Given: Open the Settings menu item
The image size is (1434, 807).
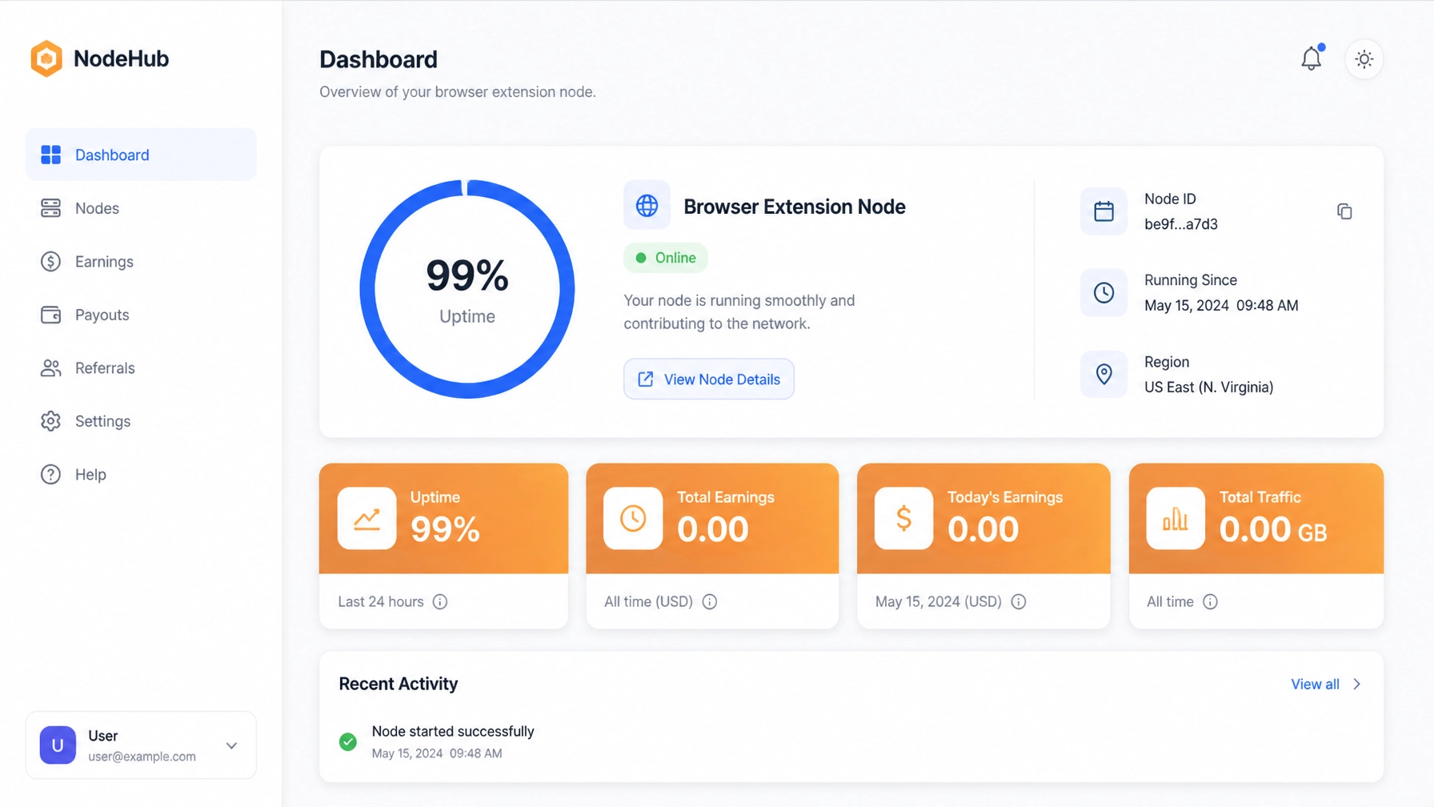Looking at the screenshot, I should [x=141, y=421].
